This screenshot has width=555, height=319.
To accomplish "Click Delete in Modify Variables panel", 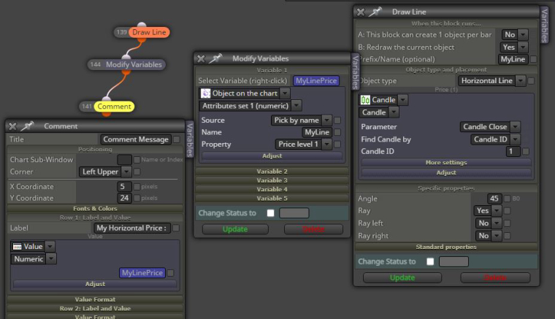I will [313, 229].
